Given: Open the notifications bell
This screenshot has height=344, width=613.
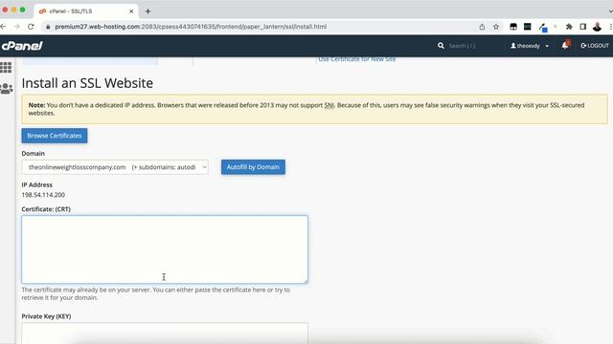Looking at the screenshot, I should coord(565,45).
